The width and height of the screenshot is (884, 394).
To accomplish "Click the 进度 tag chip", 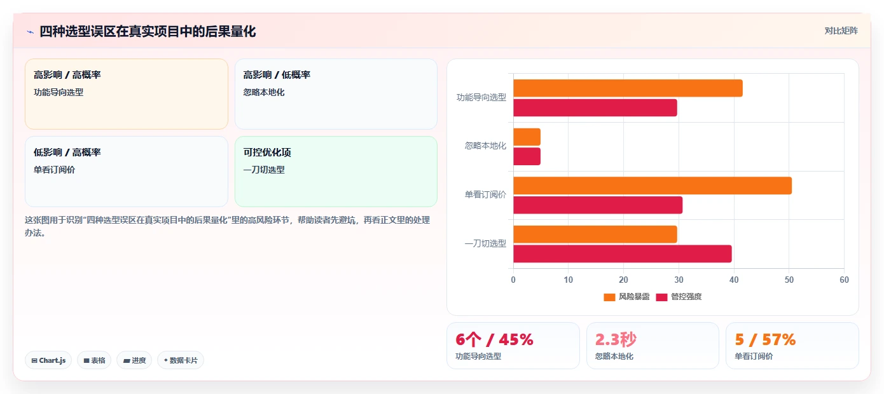I will [x=134, y=360].
